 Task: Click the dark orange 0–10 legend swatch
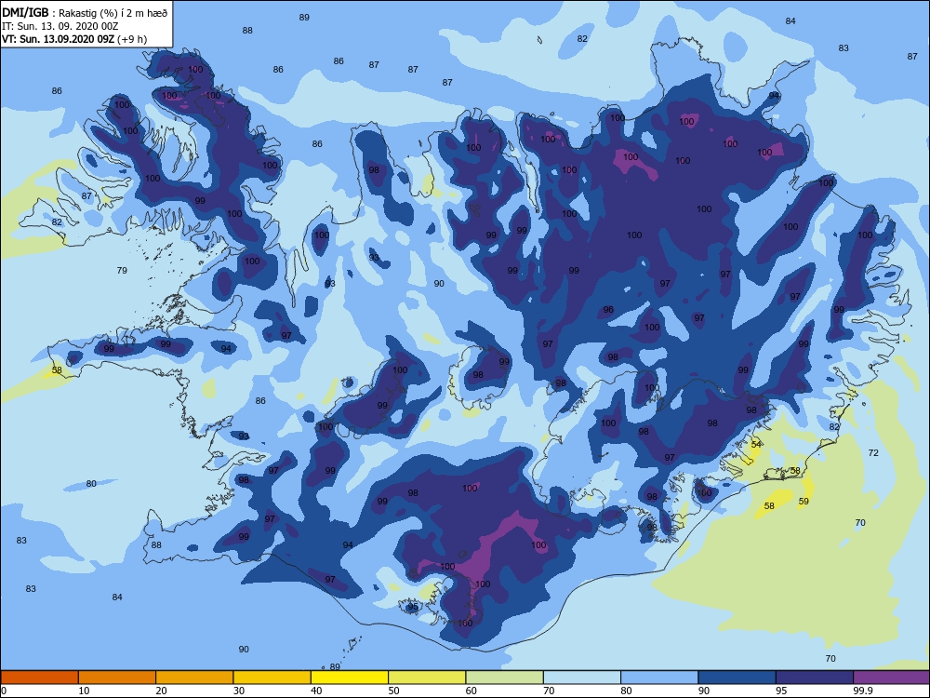point(40,678)
